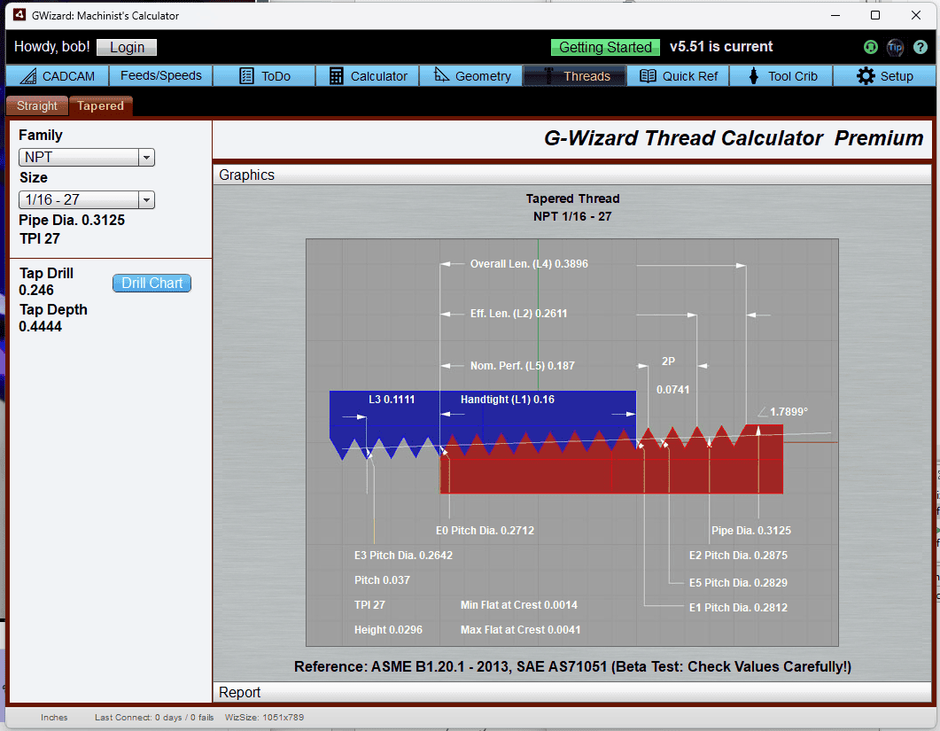Expand the Graphics section header
940x731 pixels.
click(x=572, y=175)
